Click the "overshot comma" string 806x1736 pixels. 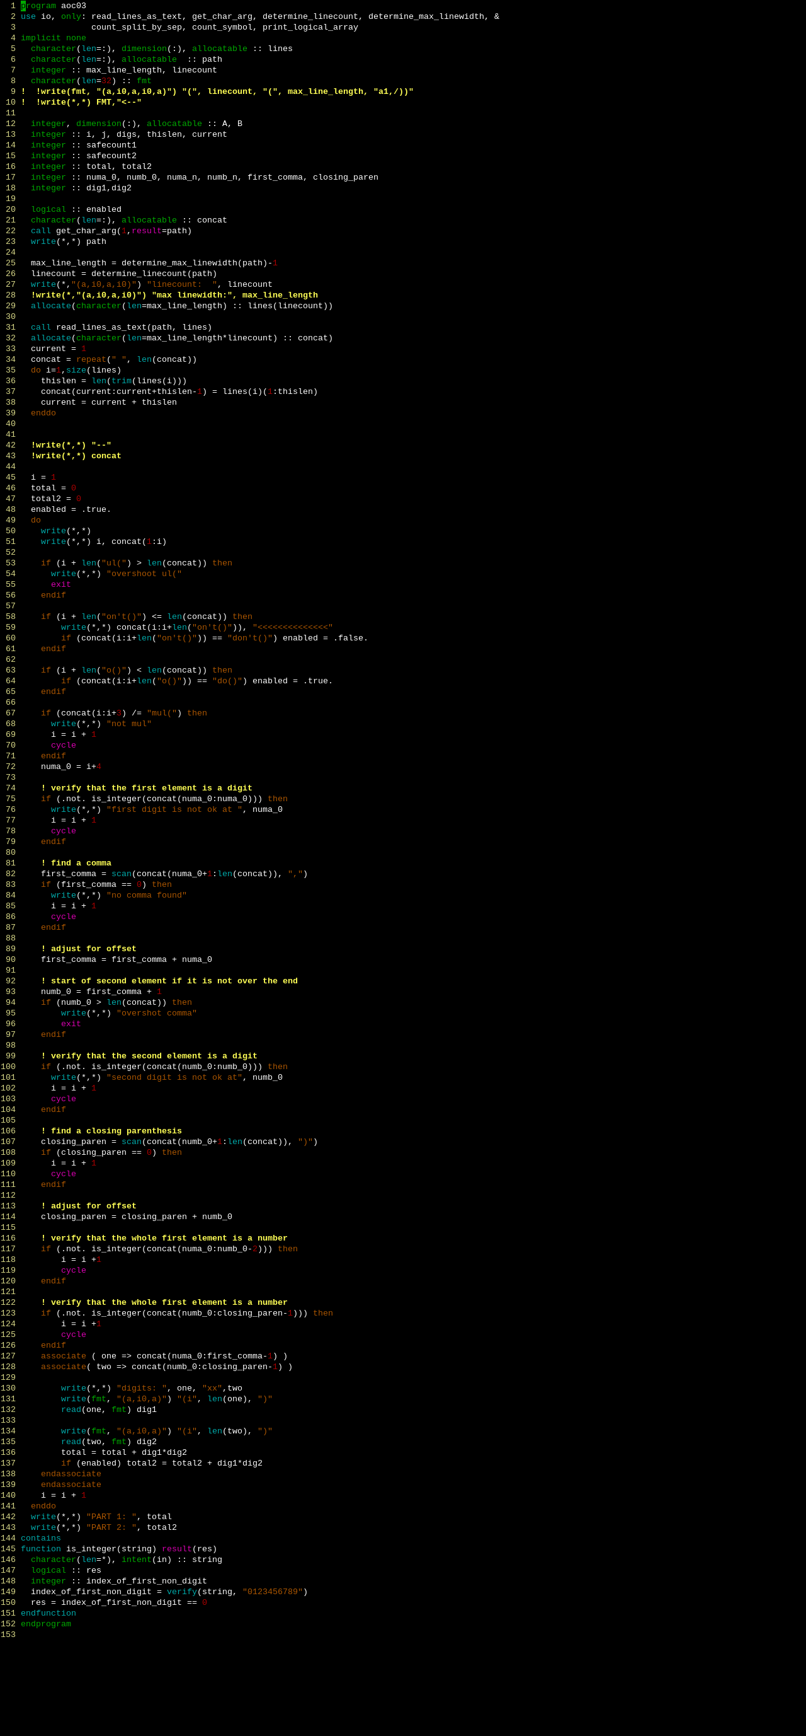tap(157, 1014)
